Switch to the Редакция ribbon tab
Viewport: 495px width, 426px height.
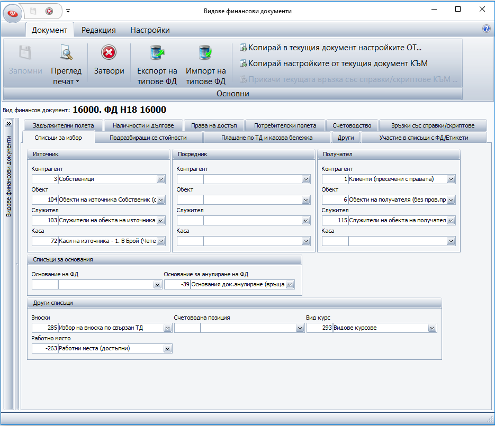pyautogui.click(x=98, y=30)
